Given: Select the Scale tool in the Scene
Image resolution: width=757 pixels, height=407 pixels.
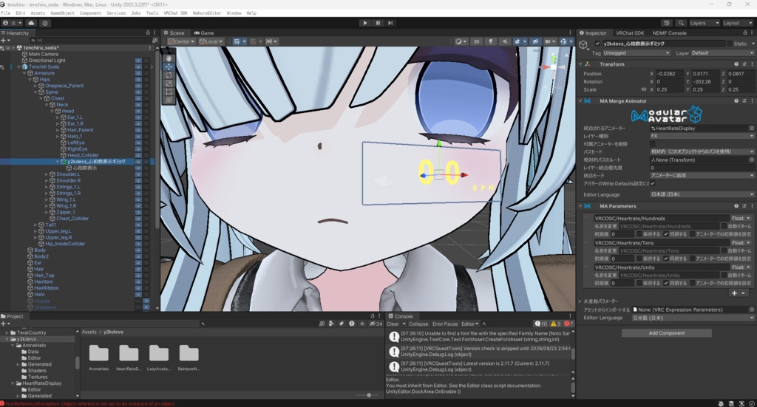Looking at the screenshot, I should click(169, 83).
